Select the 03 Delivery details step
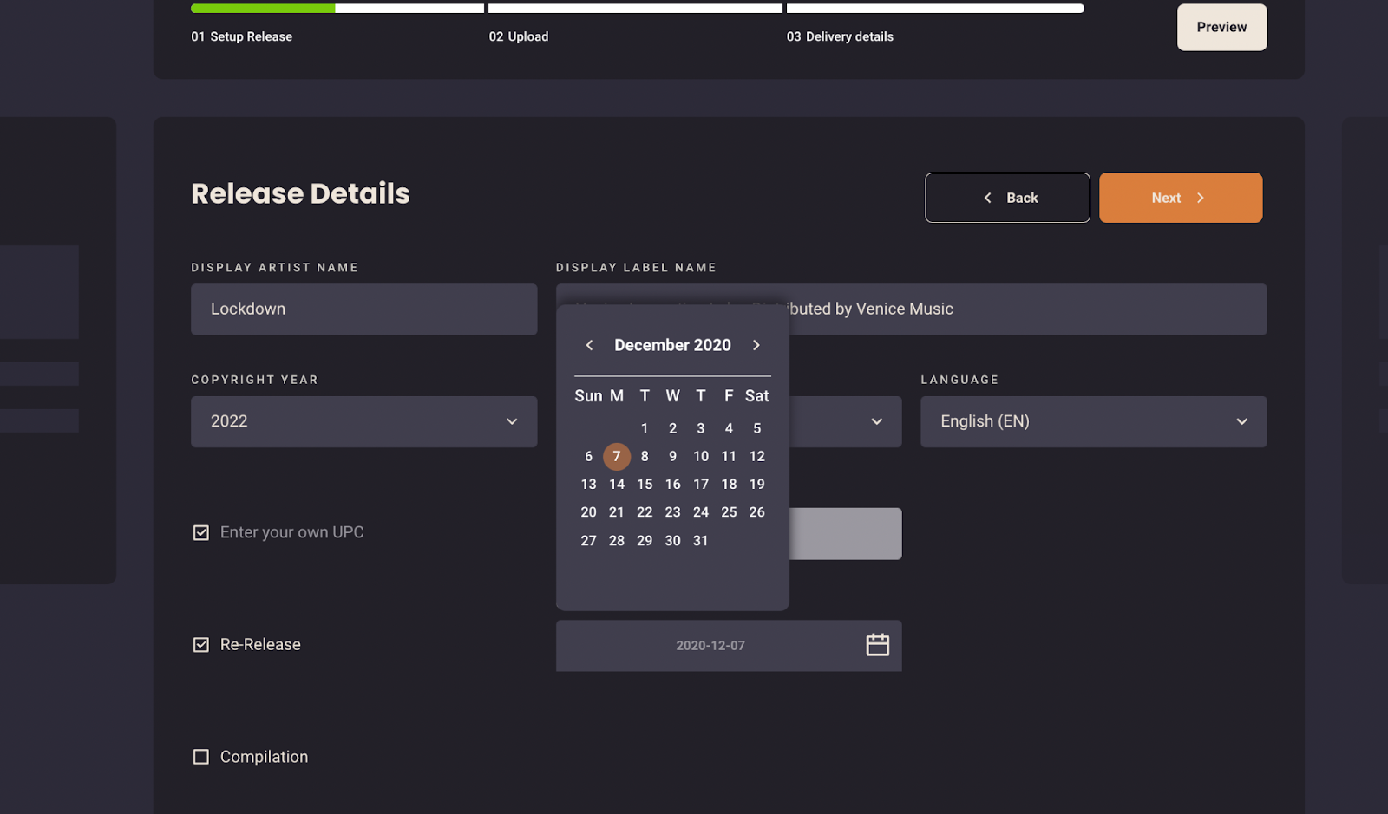 [840, 36]
